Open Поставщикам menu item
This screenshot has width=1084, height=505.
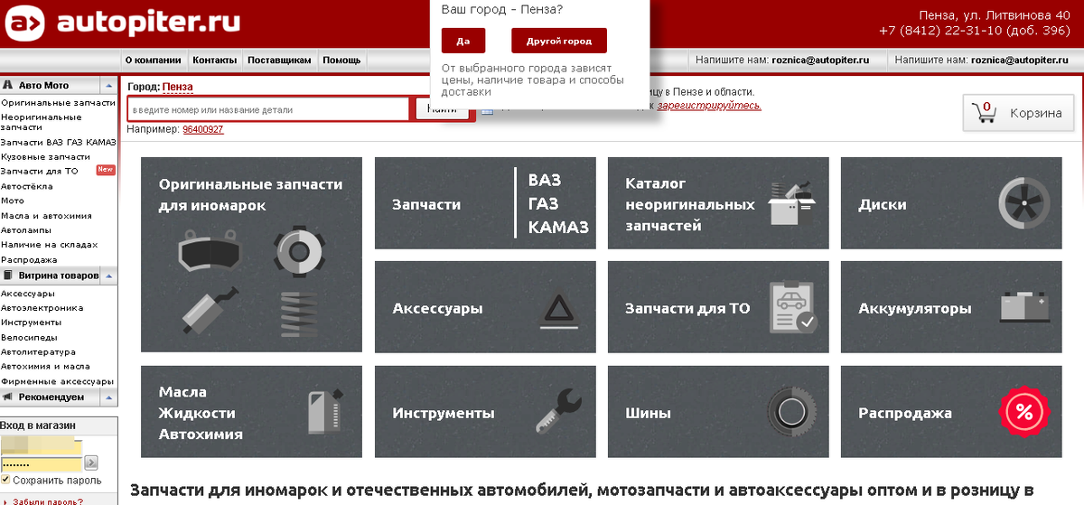coord(279,61)
